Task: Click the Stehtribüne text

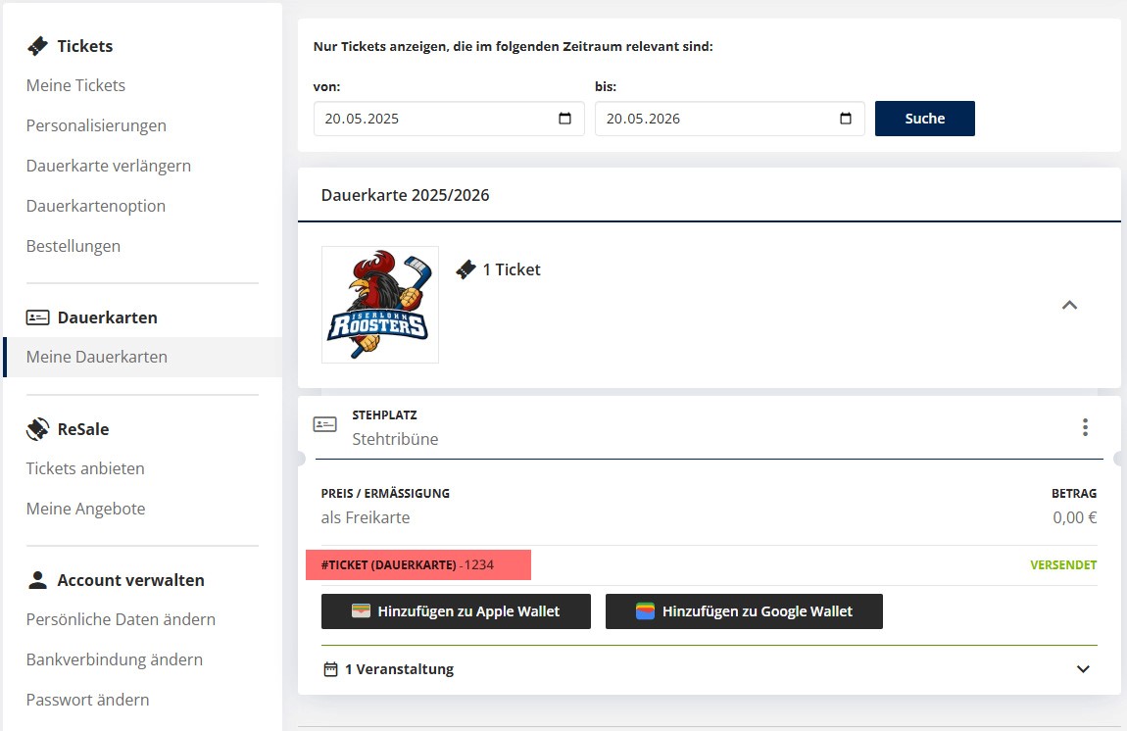Action: tap(395, 439)
